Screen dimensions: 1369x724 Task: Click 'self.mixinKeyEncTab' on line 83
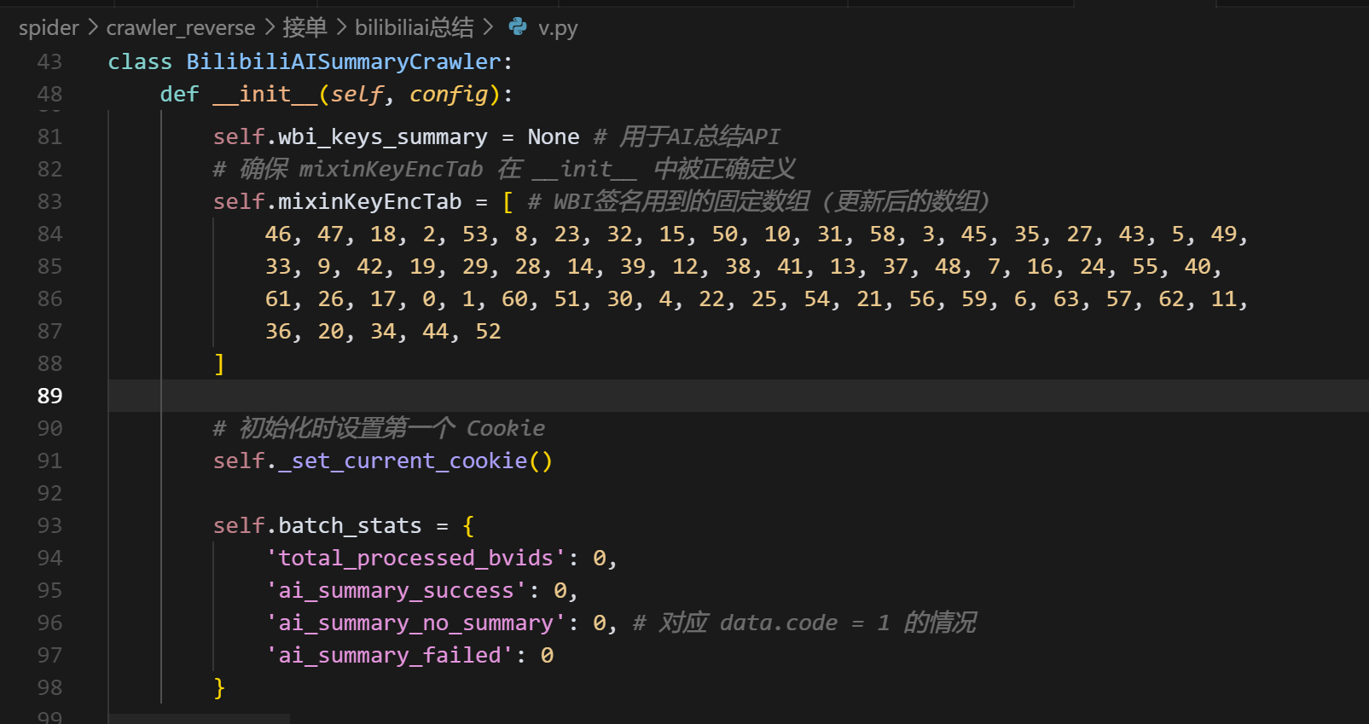coord(337,201)
